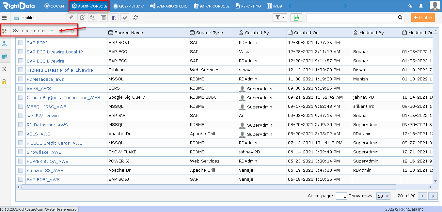Viewport: 442px width, 212px height.
Task: Click the trash delete icon in toolbar
Action: (x=103, y=18)
